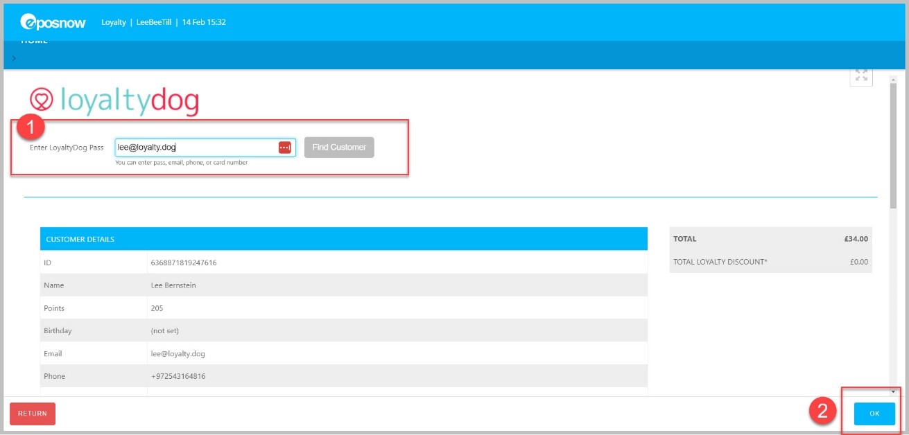909x435 pixels.
Task: Click the Epos Now logo
Action: coord(53,22)
